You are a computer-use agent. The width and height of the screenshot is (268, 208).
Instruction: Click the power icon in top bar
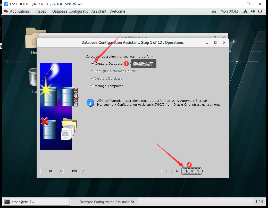click(x=260, y=11)
